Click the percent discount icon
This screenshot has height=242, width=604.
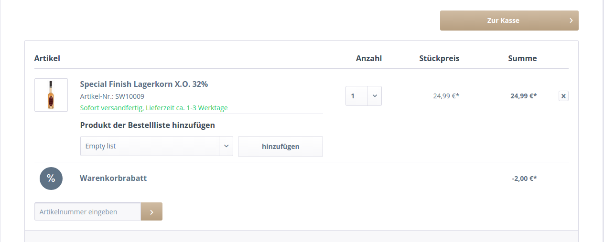click(x=51, y=179)
